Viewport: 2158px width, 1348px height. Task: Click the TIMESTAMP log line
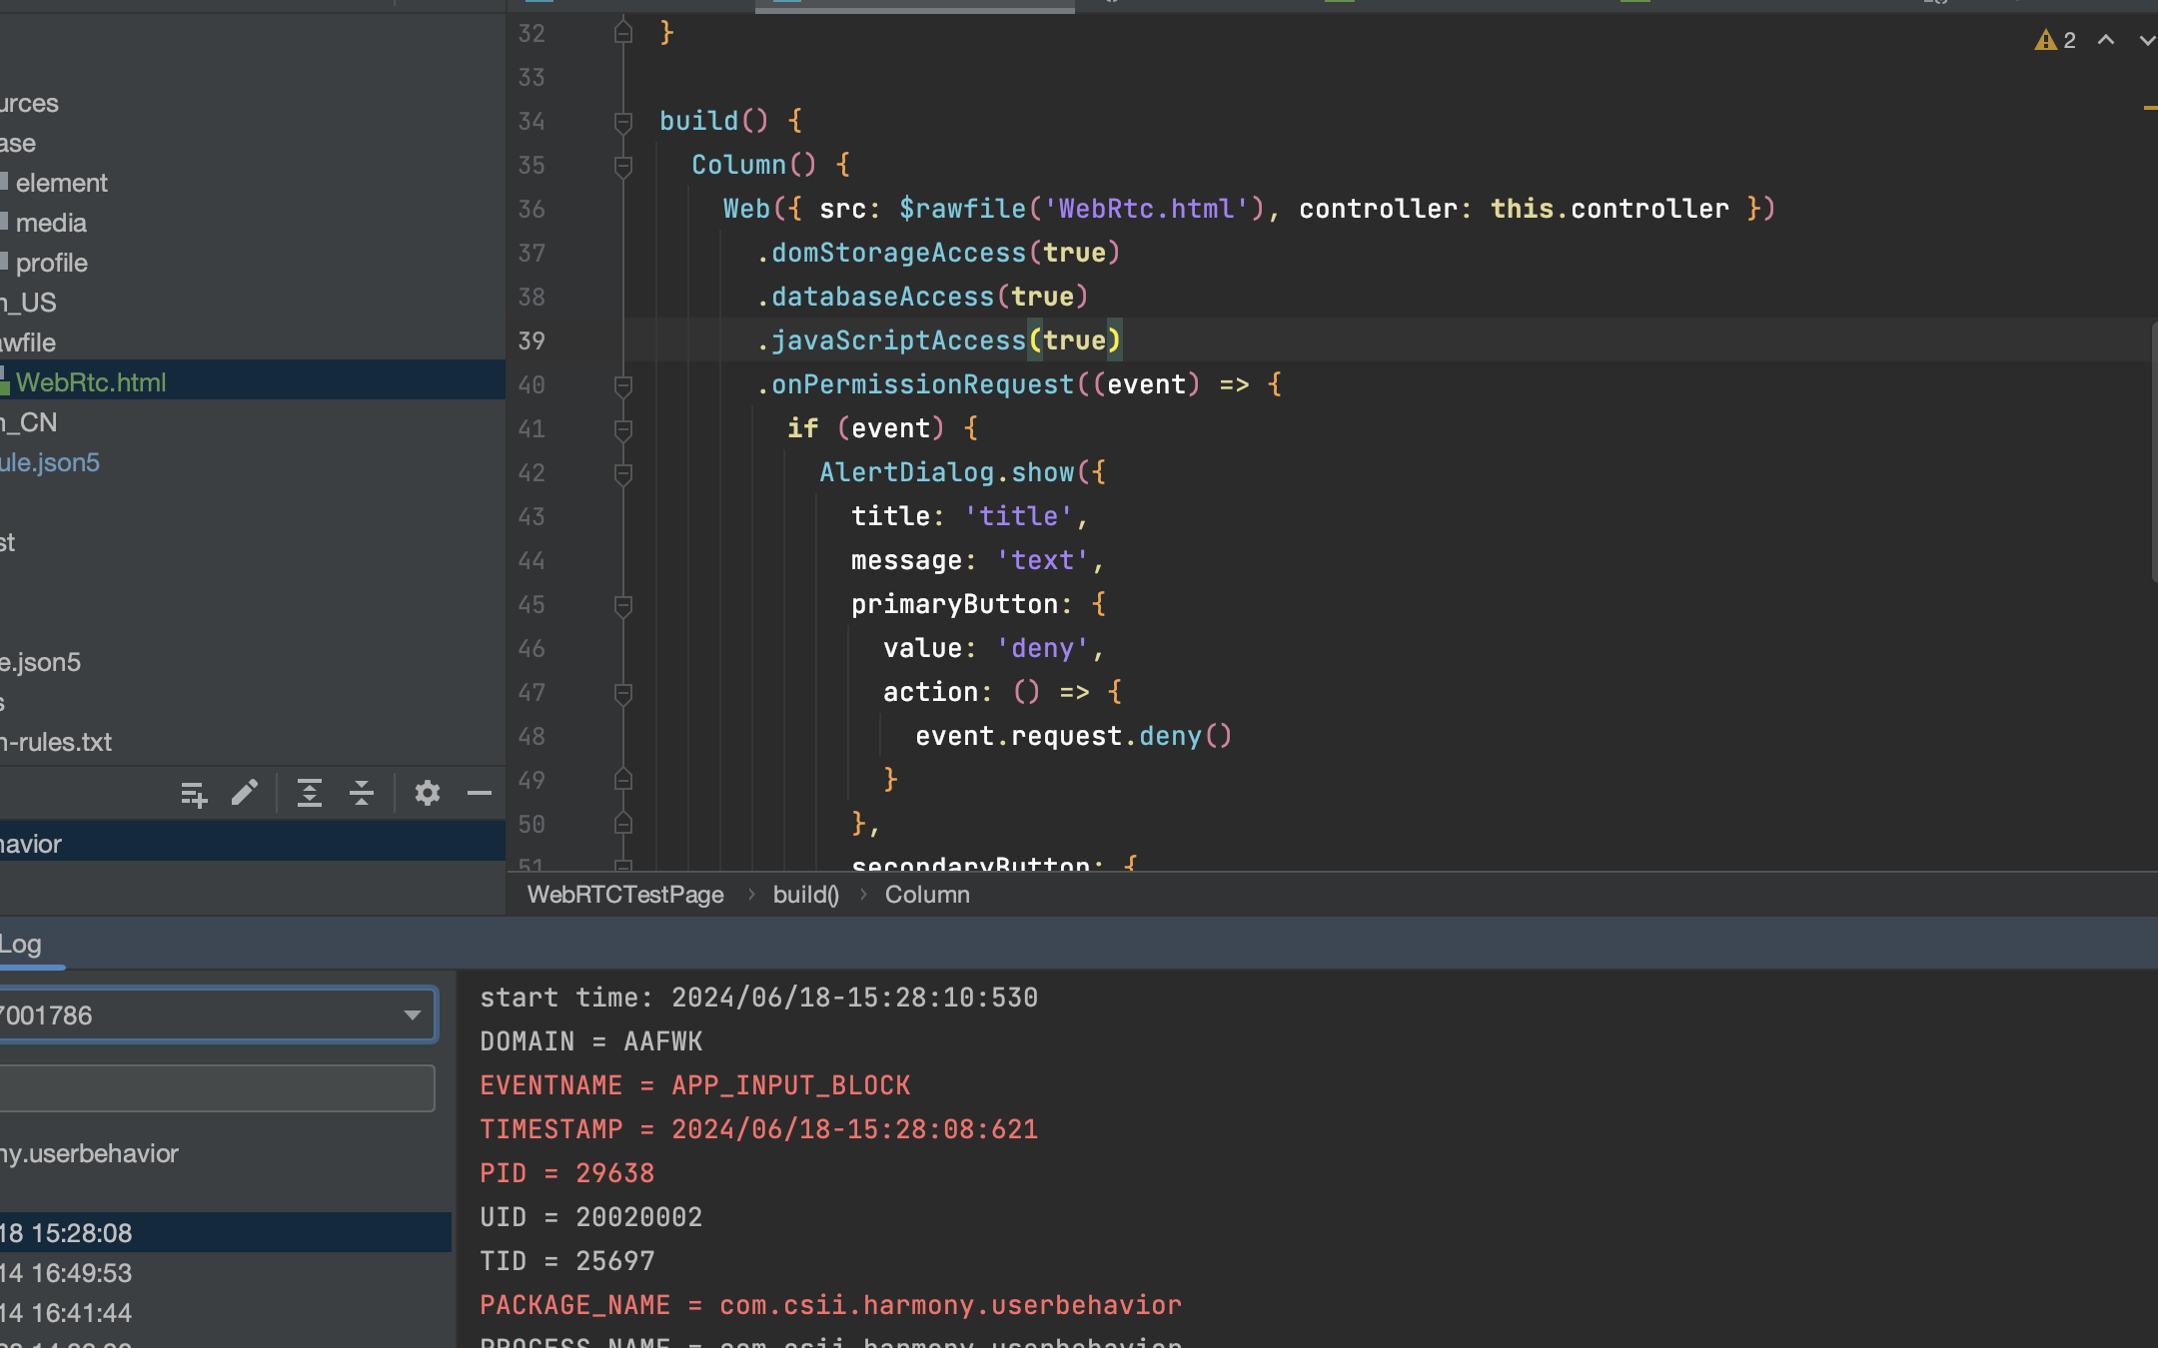click(x=759, y=1129)
